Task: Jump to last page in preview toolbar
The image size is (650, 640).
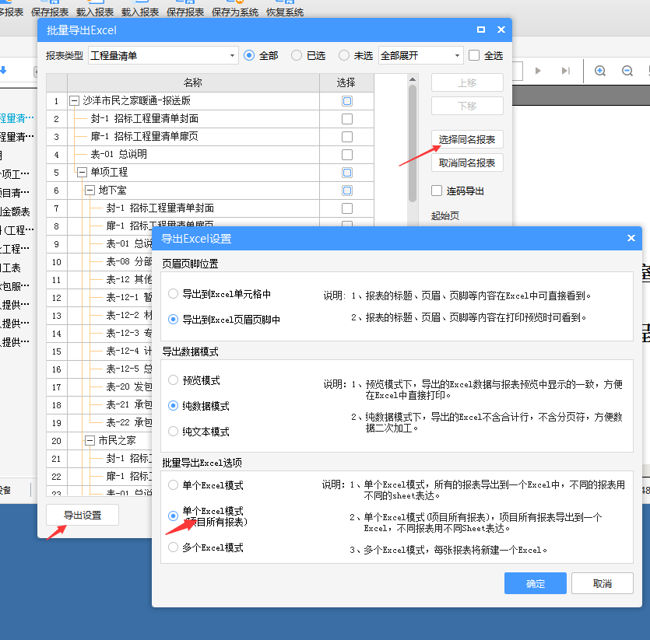Action: coord(565,71)
